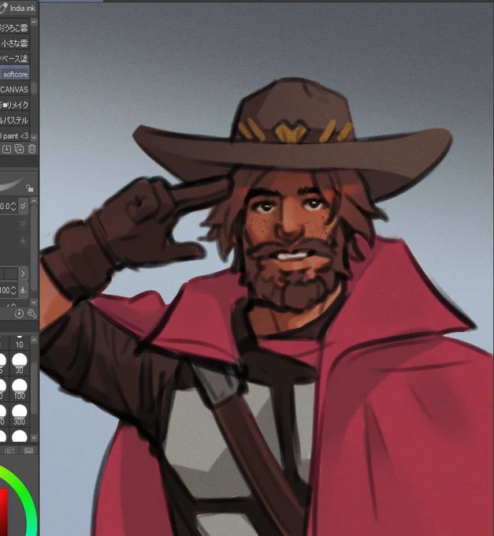Click the dimmed pen pressure settings icon
494x536 pixels.
tap(23, 240)
